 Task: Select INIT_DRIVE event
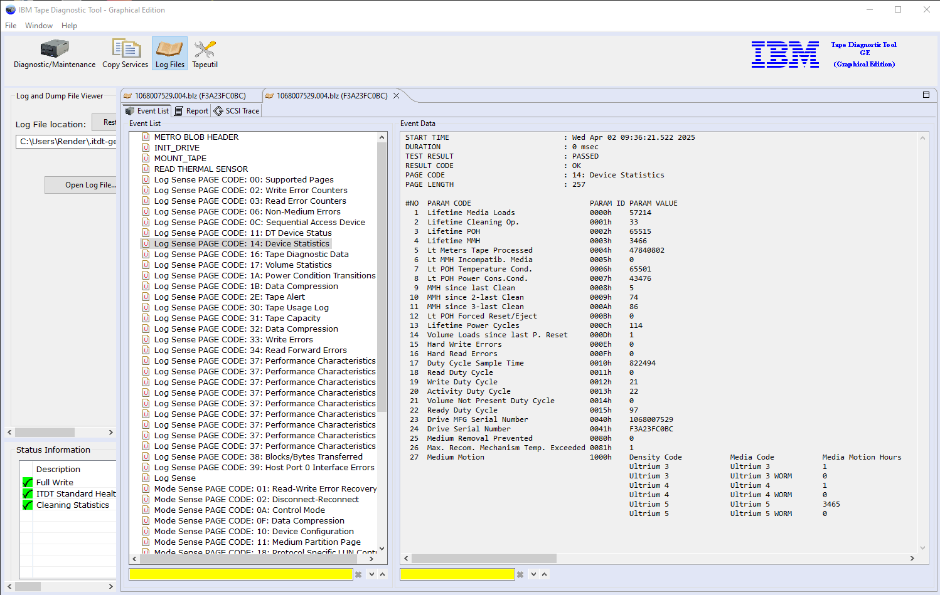pyautogui.click(x=177, y=147)
